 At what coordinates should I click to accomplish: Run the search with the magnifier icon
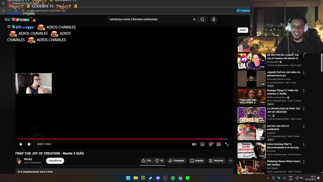pyautogui.click(x=202, y=19)
